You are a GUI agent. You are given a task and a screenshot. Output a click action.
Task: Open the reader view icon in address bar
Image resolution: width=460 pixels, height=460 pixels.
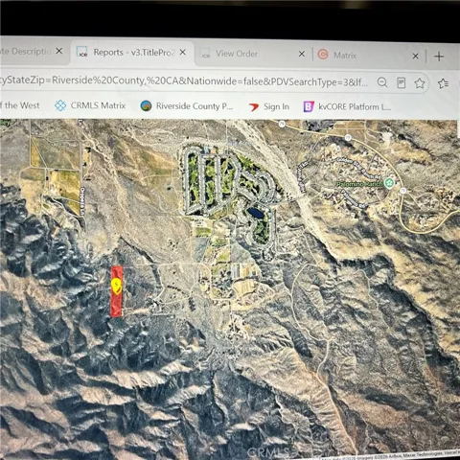point(401,83)
